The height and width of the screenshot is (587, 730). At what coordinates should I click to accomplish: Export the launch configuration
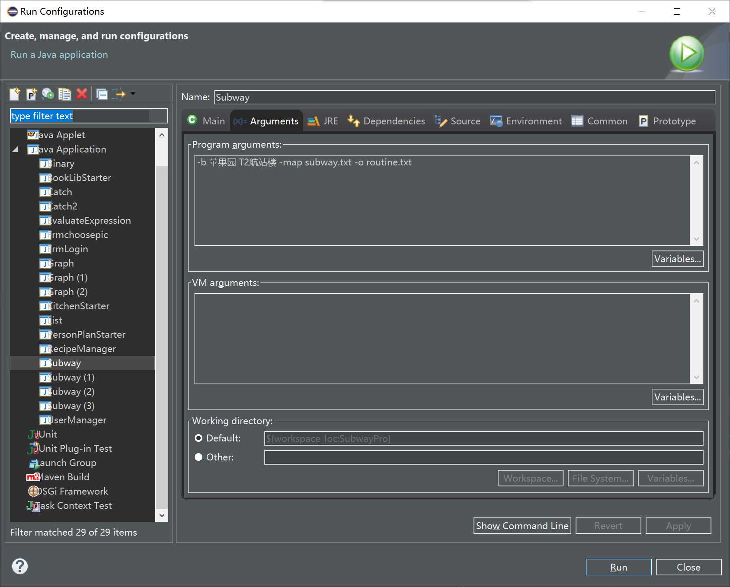coord(48,94)
